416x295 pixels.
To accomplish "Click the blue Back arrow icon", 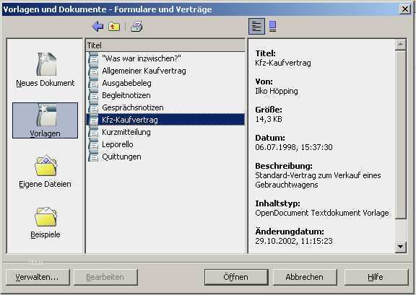I will click(x=97, y=27).
